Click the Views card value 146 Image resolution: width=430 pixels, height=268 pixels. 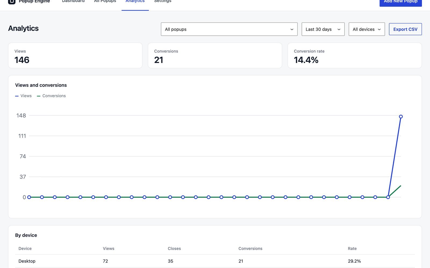tap(22, 60)
